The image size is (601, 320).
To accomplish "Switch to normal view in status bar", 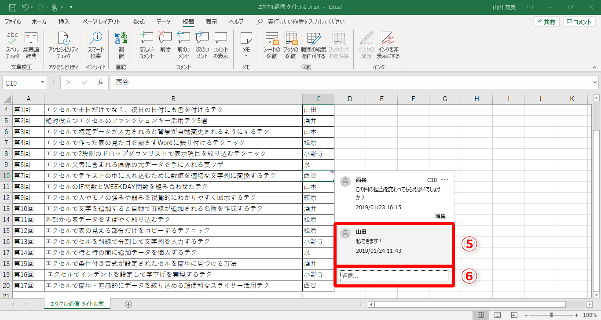I will [481, 315].
